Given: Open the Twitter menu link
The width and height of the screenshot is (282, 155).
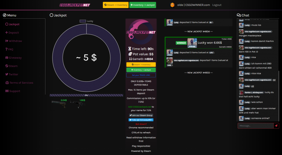Looking at the screenshot, I should (12, 74).
